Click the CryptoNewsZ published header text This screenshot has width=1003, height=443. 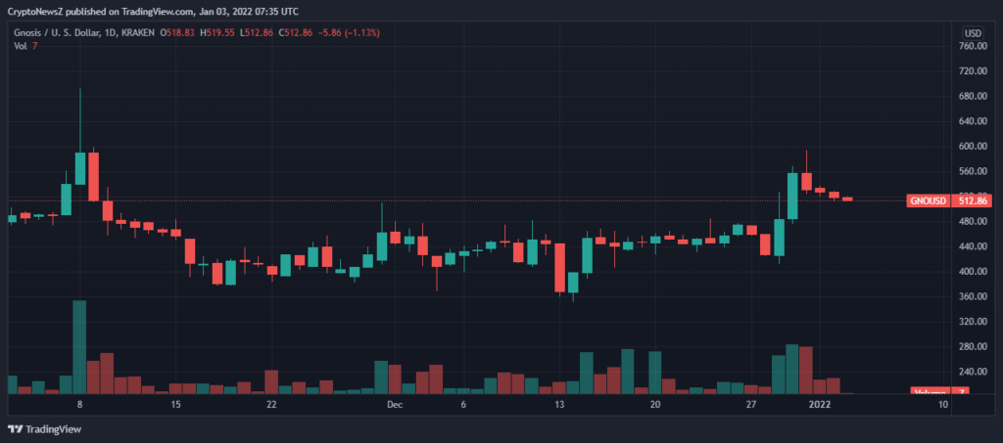tap(152, 12)
